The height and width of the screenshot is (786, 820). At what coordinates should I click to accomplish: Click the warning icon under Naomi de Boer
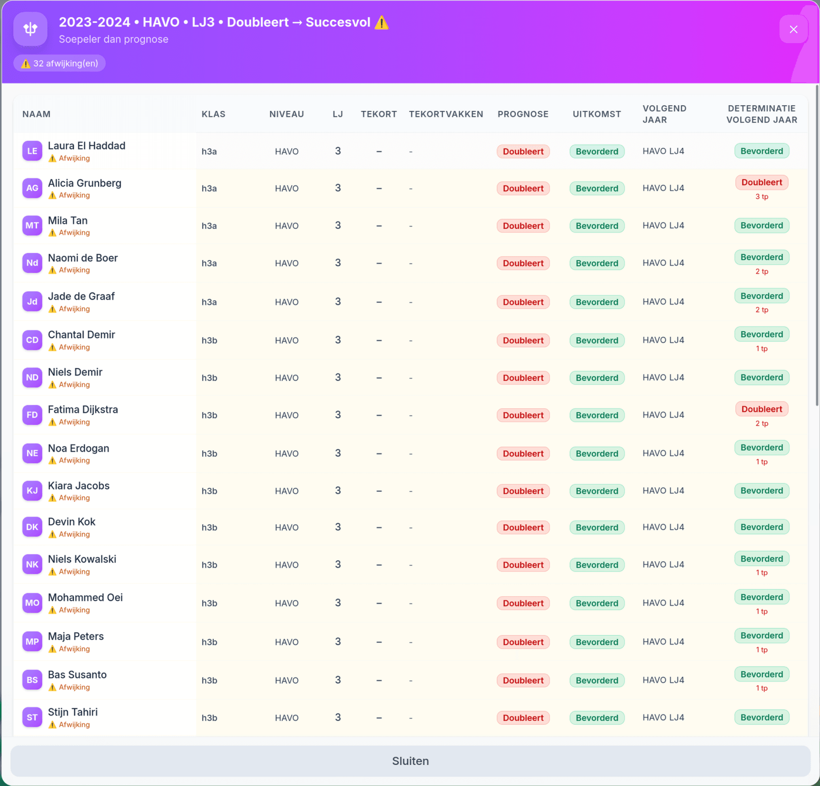tap(53, 270)
